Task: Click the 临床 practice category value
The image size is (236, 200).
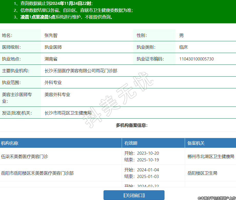Action: [183, 47]
